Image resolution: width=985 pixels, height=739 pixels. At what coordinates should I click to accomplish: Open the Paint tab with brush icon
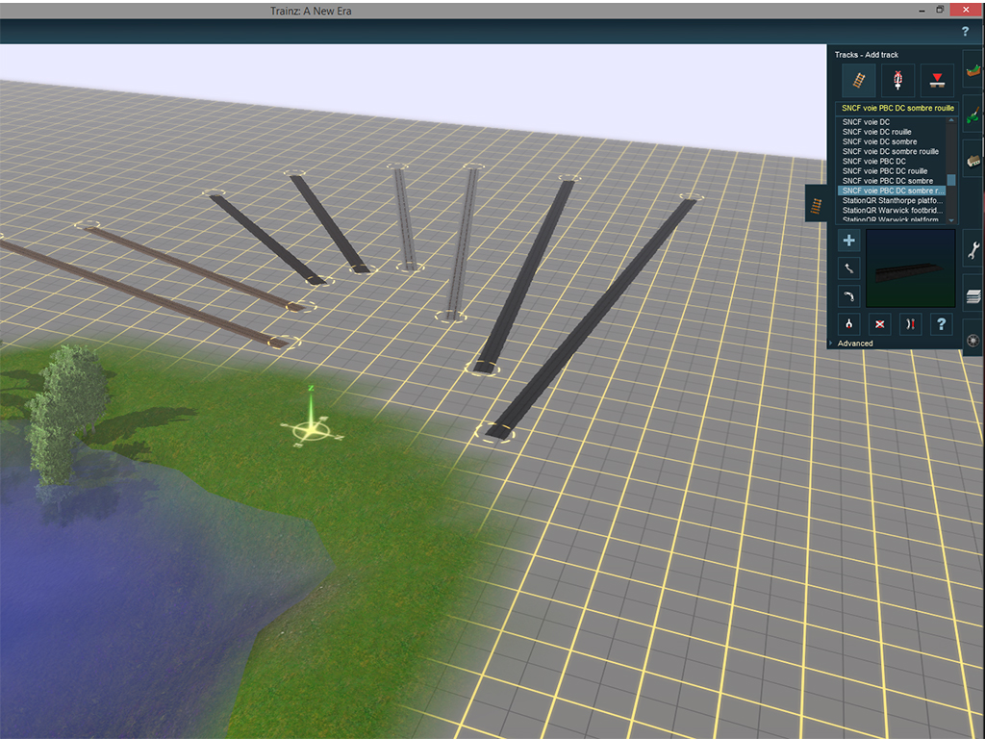tap(973, 115)
